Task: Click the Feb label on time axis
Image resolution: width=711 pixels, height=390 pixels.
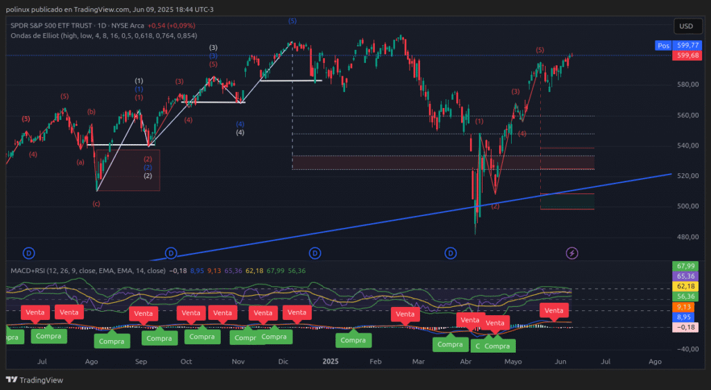Action: (x=376, y=362)
